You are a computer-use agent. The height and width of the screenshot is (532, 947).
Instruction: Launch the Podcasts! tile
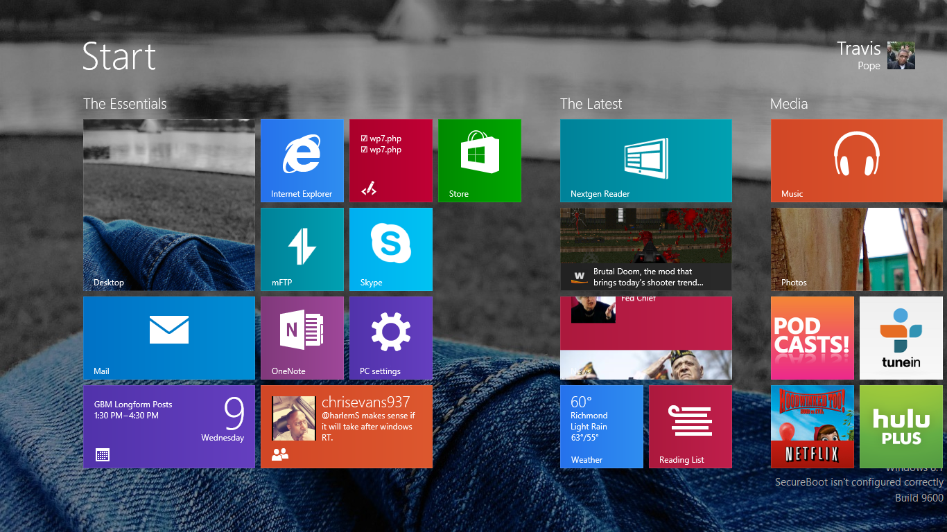coord(813,338)
